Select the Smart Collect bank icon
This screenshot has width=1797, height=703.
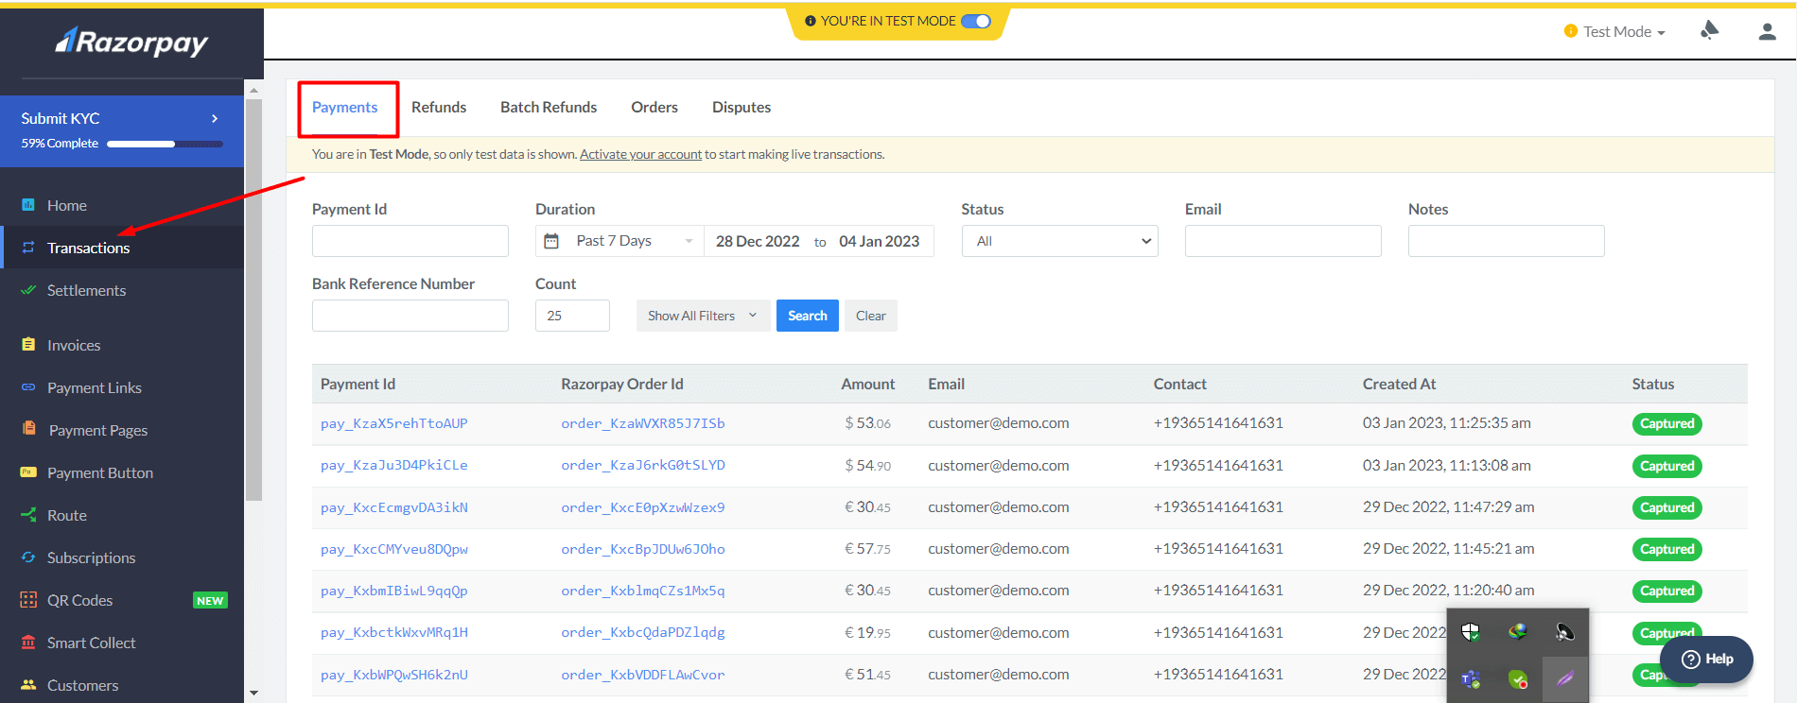(28, 643)
